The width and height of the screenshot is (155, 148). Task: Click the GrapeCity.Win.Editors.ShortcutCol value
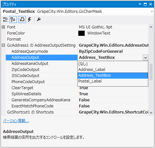(x=113, y=112)
